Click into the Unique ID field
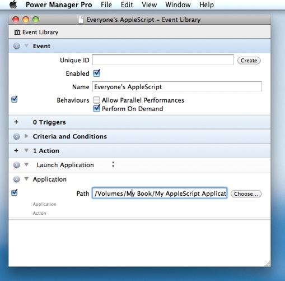Viewport: 285px width, 281px height. point(163,60)
